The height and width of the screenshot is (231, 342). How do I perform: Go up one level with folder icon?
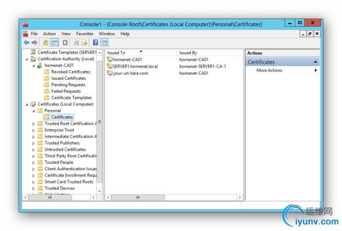(x=45, y=42)
